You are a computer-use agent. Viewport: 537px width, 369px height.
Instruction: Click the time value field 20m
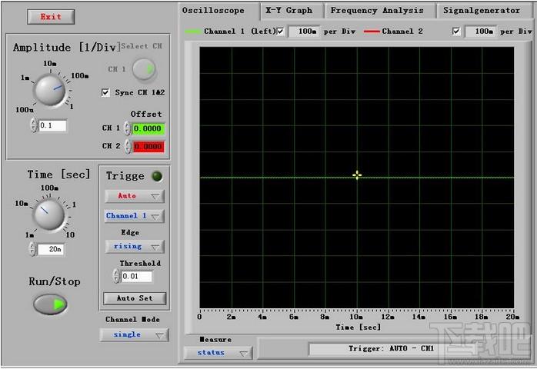[x=51, y=249]
